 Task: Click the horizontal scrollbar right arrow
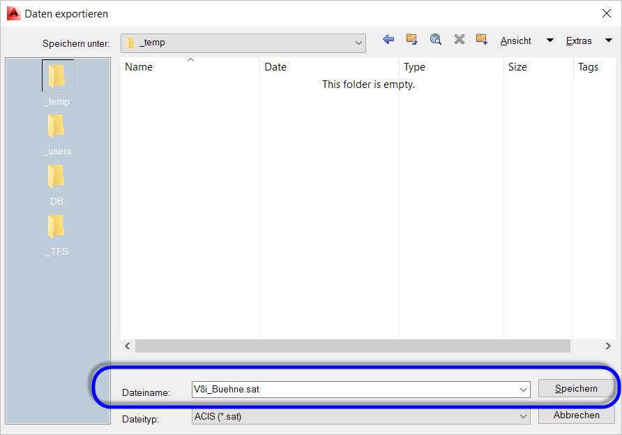pos(608,346)
